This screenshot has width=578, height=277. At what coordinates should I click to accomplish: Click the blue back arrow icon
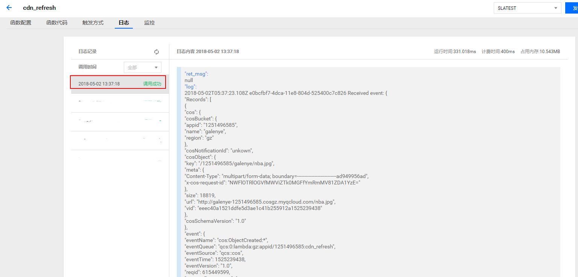tap(9, 8)
